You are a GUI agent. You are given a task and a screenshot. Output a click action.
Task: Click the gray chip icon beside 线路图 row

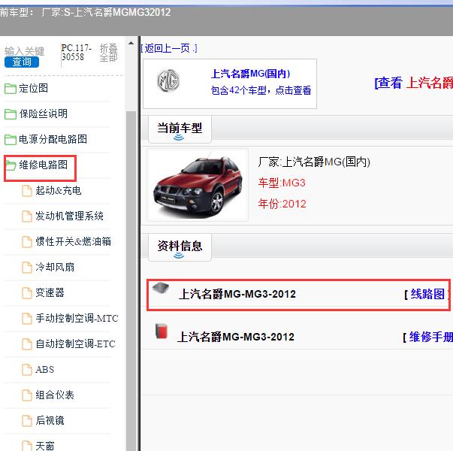point(161,288)
